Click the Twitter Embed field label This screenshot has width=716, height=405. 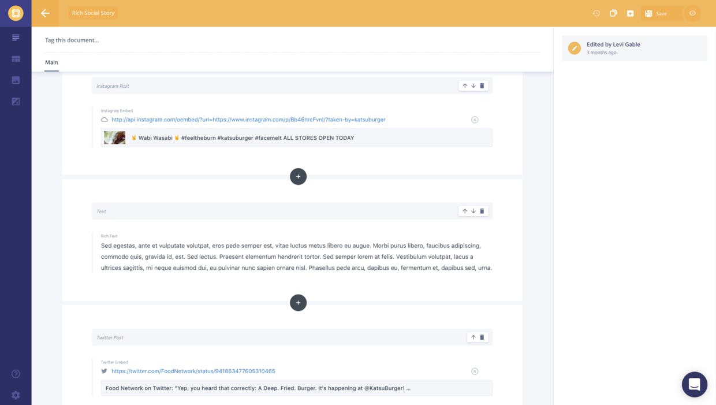click(114, 362)
